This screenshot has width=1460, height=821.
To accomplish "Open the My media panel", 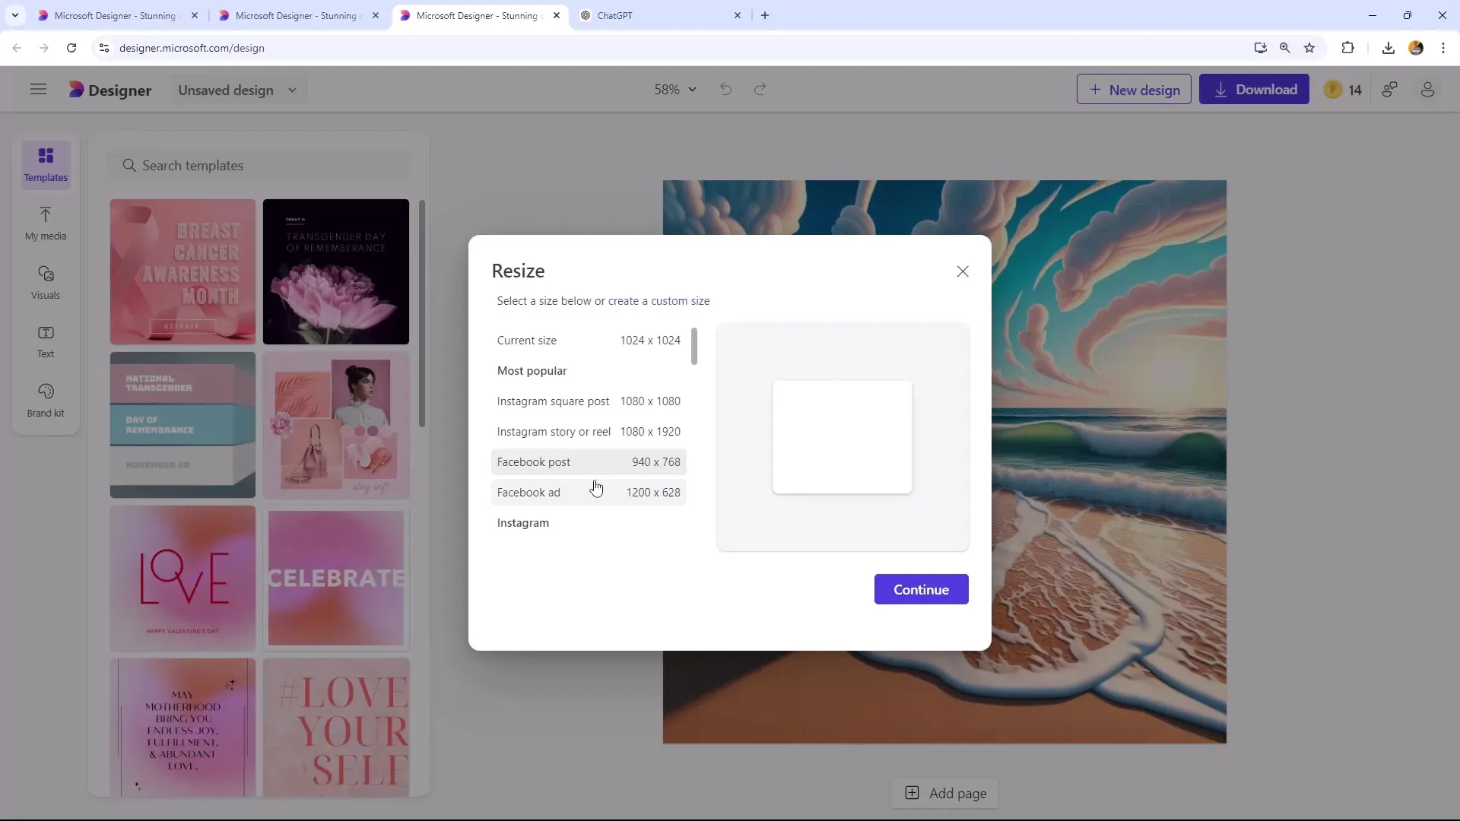I will coord(45,221).
